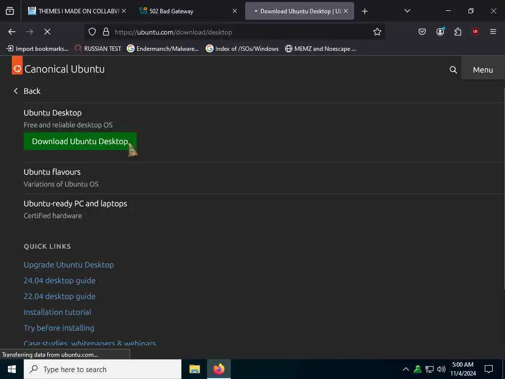This screenshot has width=505, height=379.
Task: Open the Installation tutorial link
Action: [57, 312]
